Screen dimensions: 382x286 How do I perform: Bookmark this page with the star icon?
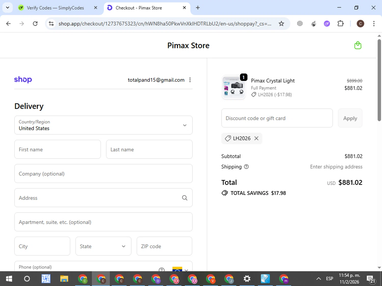coord(281,24)
